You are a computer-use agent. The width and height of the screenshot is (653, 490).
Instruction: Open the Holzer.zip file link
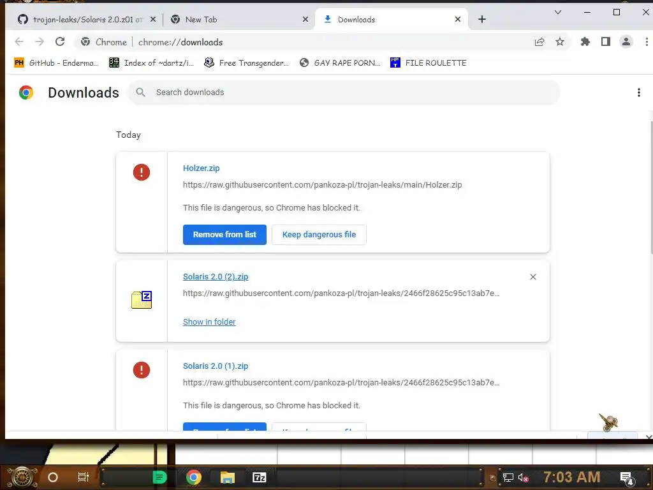201,168
